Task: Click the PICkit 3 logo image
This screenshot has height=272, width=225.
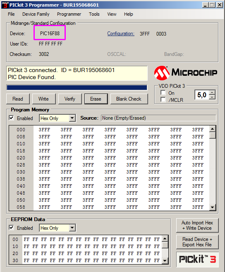Action: (197, 259)
